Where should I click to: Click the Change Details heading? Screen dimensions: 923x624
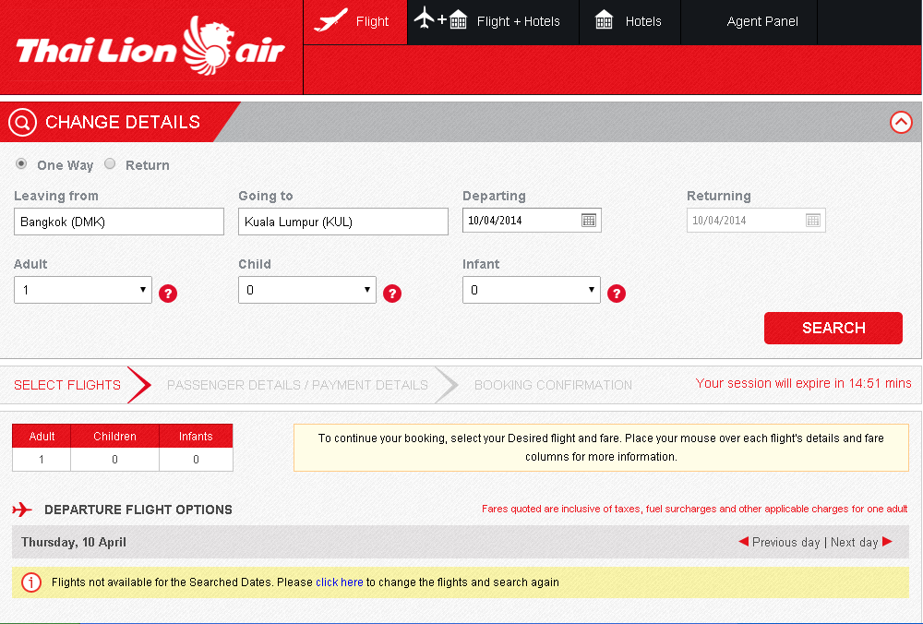[123, 122]
